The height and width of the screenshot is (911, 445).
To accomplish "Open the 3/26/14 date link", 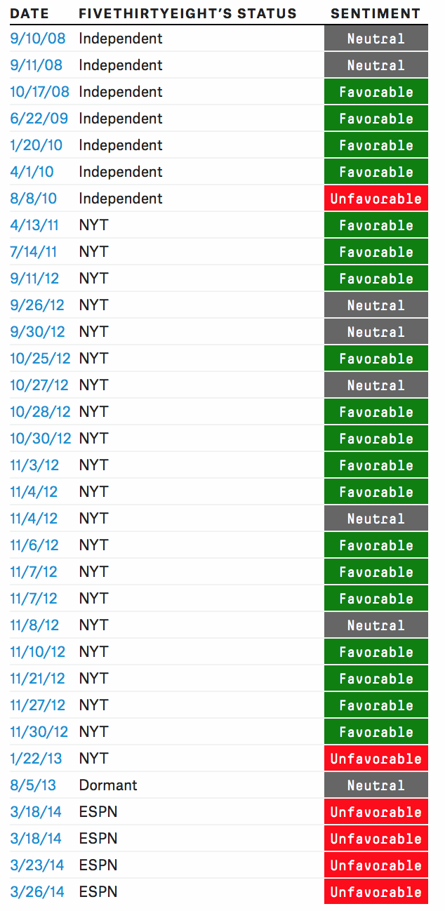I will tap(36, 892).
